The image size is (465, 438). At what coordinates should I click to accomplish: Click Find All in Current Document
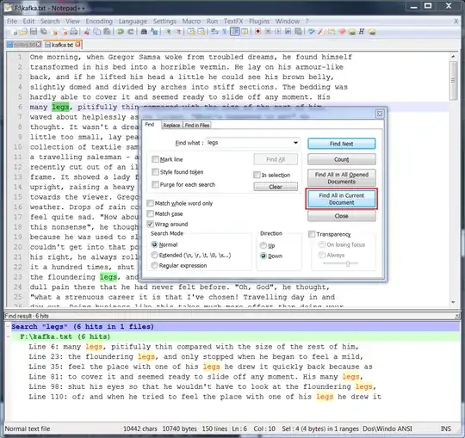341,199
